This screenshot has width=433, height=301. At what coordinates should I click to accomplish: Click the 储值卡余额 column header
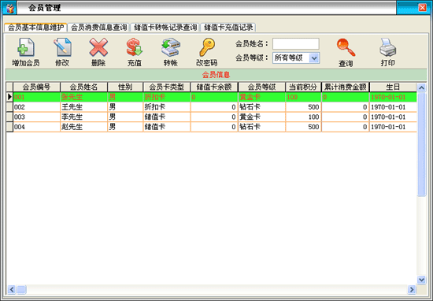pyautogui.click(x=214, y=87)
